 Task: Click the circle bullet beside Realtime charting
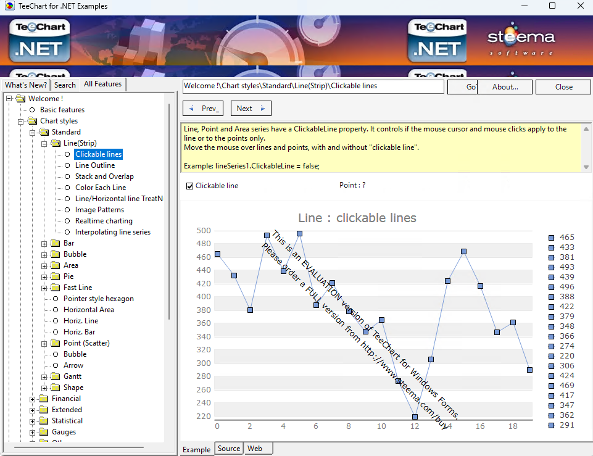click(x=67, y=221)
